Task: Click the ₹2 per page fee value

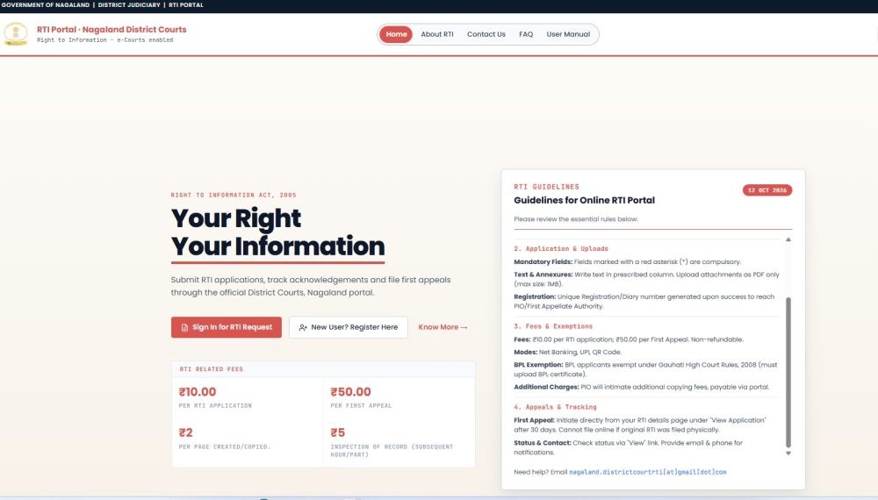Action: click(185, 432)
